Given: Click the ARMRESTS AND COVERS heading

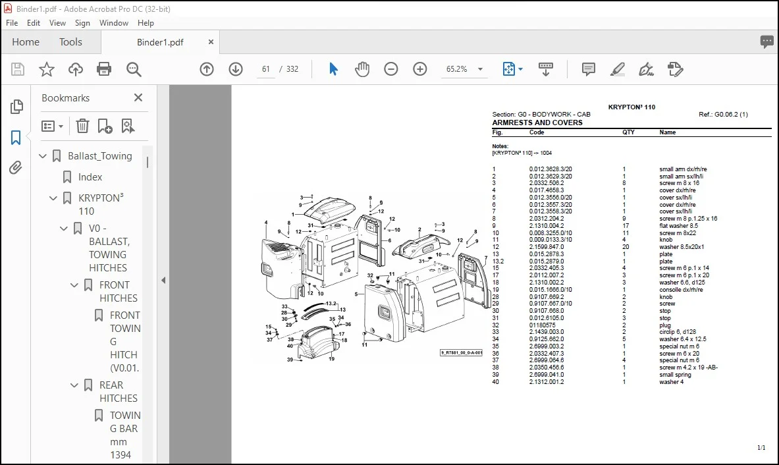Looking at the screenshot, I should [x=537, y=123].
